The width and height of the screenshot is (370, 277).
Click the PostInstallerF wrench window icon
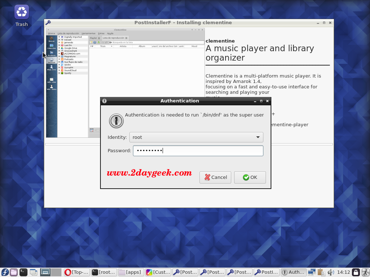click(x=48, y=23)
